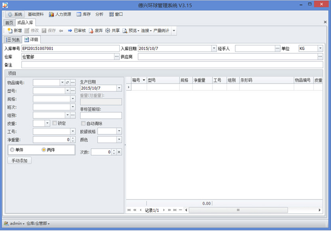The width and height of the screenshot is (331, 231).
Task: Open the 班次 dropdown
Action: coord(73,107)
